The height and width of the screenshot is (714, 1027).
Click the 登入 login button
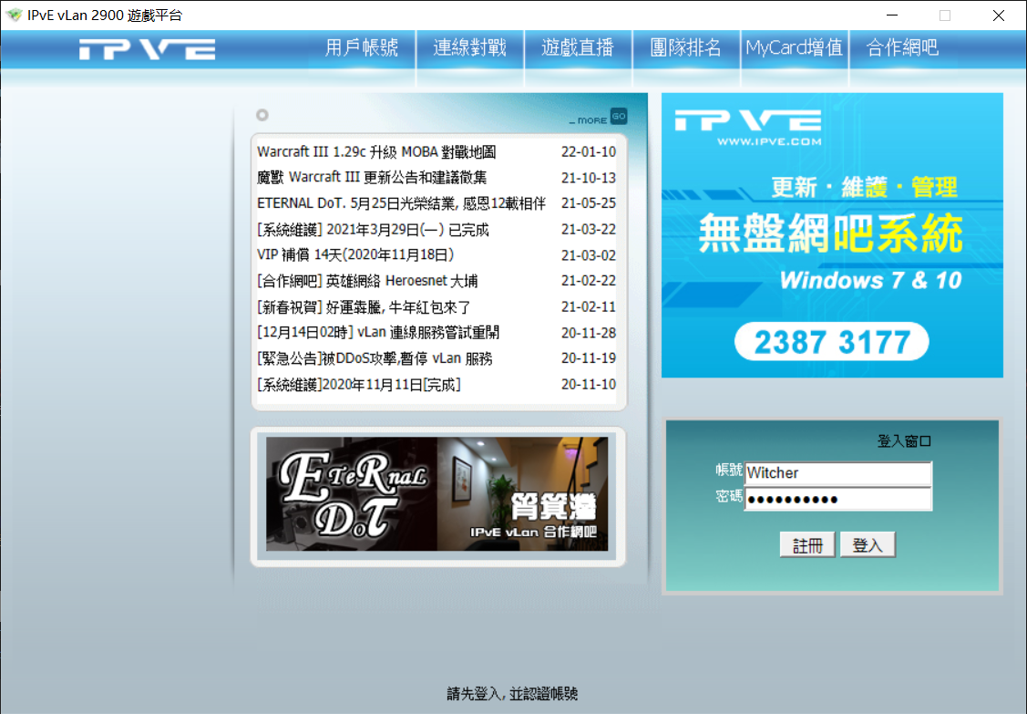coord(868,544)
